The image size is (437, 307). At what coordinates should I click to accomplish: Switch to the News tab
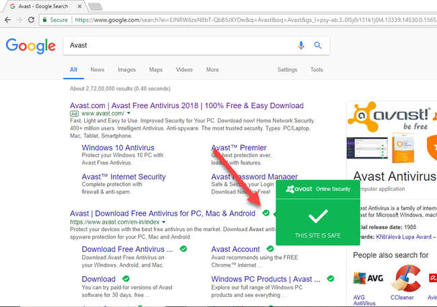[97, 70]
